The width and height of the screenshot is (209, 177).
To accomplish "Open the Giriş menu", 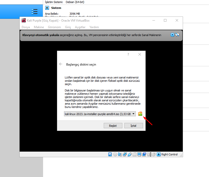I will pos(68,27).
